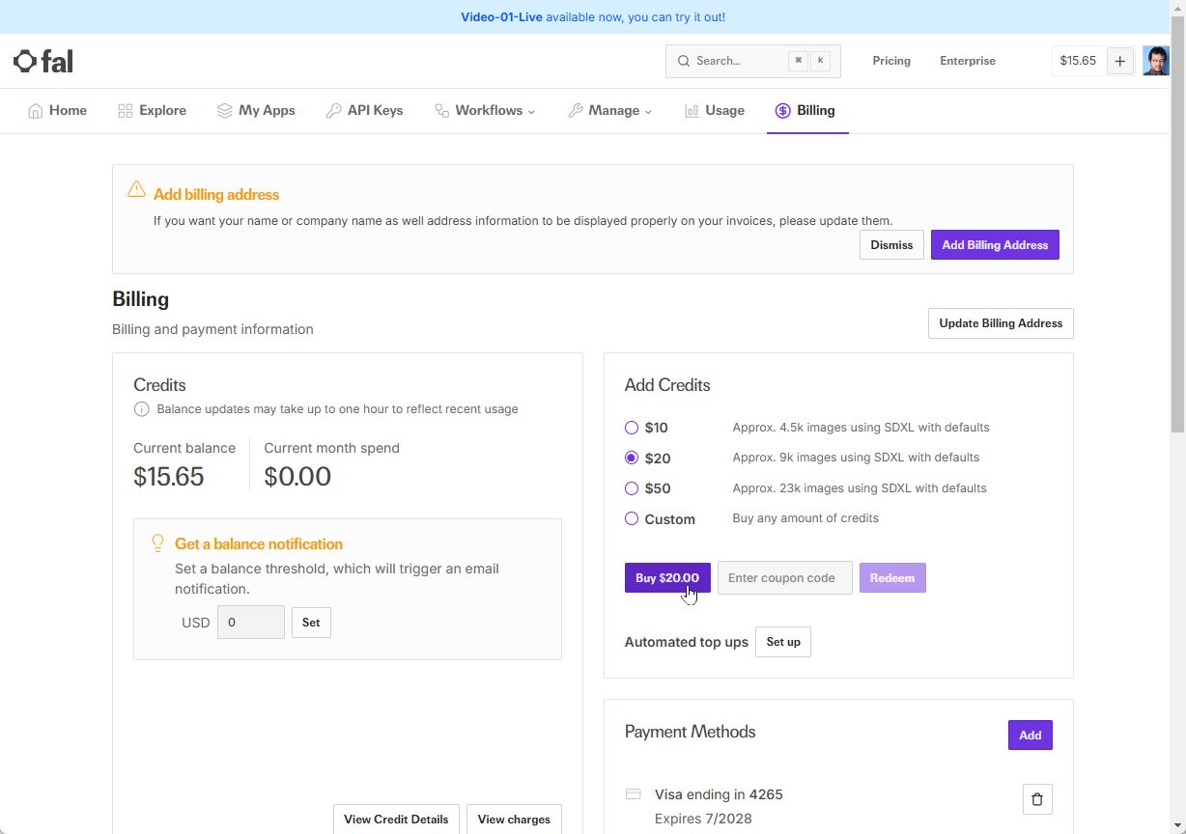
Task: Click the Buy $20.00 button
Action: tap(667, 578)
